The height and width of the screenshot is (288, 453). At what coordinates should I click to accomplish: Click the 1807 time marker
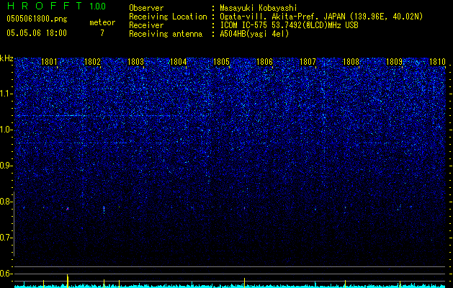point(308,62)
